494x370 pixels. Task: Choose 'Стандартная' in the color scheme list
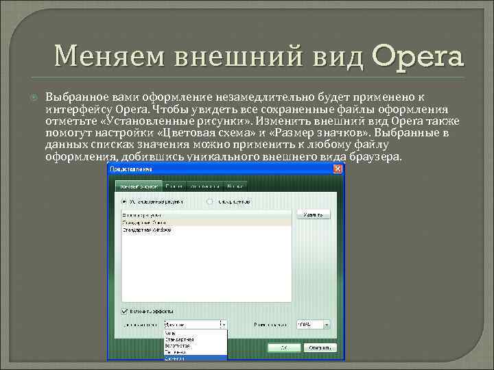(x=196, y=339)
